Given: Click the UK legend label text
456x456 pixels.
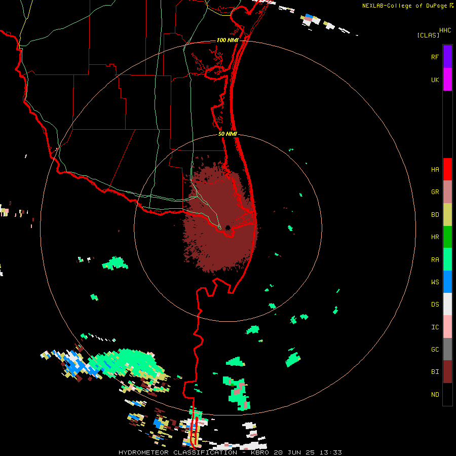Looking at the screenshot, I should 435,80.
